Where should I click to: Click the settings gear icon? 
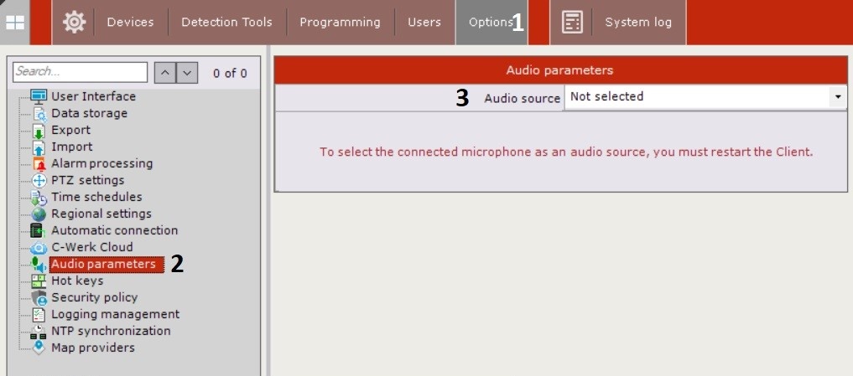[x=74, y=23]
